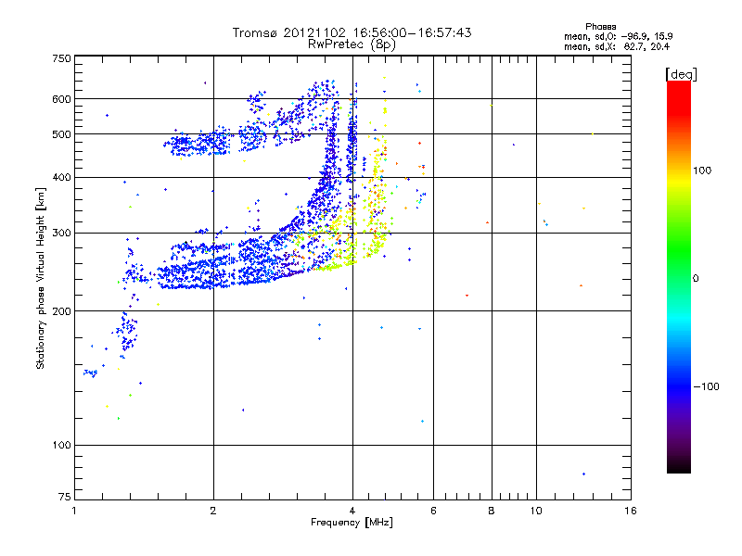
Task: Click the "75" height axis tick label
Action: coord(65,497)
